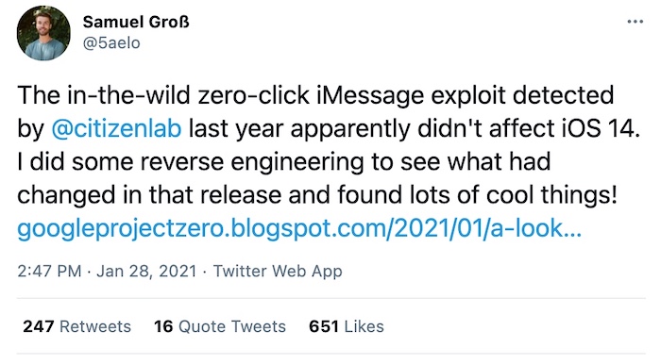View the 16 Quote Tweets list
Viewport: 661px width, 364px height.
coord(220,326)
